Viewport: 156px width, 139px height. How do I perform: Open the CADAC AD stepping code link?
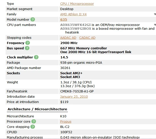[x=87, y=38]
